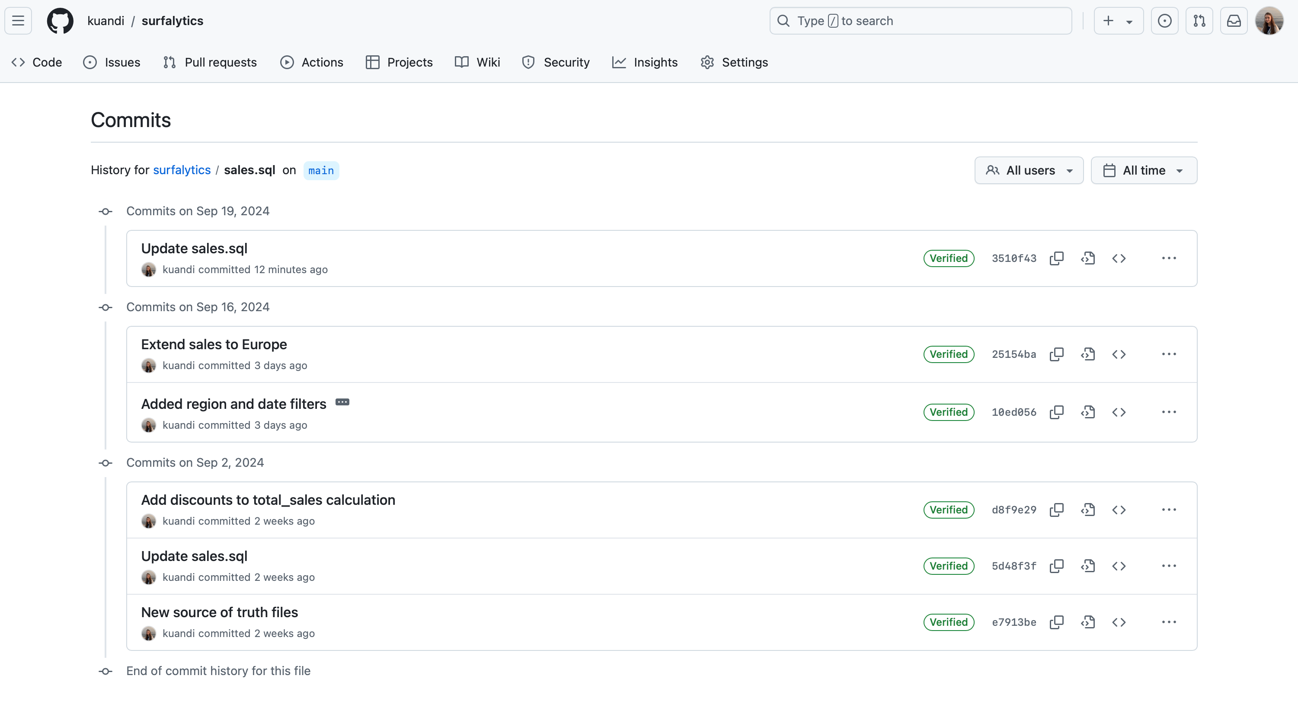Open the surfalytics repository link in header
This screenshot has height=701, width=1298.
coord(173,21)
